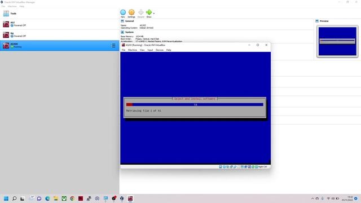Switch to VirtualBox cube icon in the taskbar

click(x=122, y=198)
